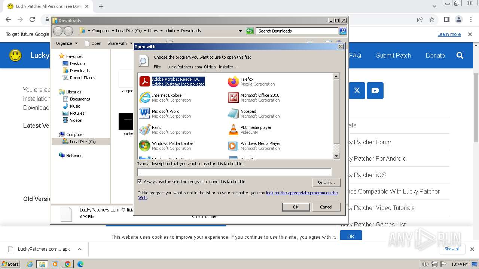Click Show all downloads button
Viewport: 479px width, 269px height.
(x=452, y=249)
